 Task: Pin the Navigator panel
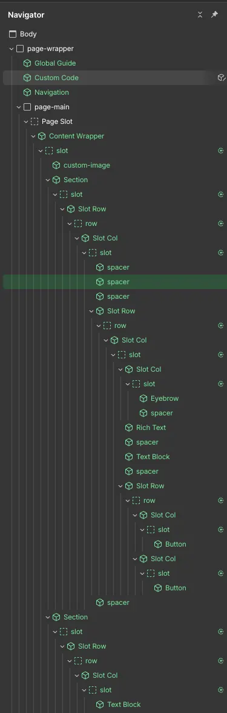pos(214,15)
